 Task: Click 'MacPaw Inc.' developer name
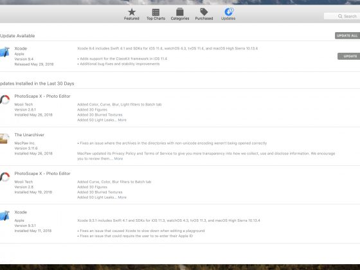click(25, 143)
